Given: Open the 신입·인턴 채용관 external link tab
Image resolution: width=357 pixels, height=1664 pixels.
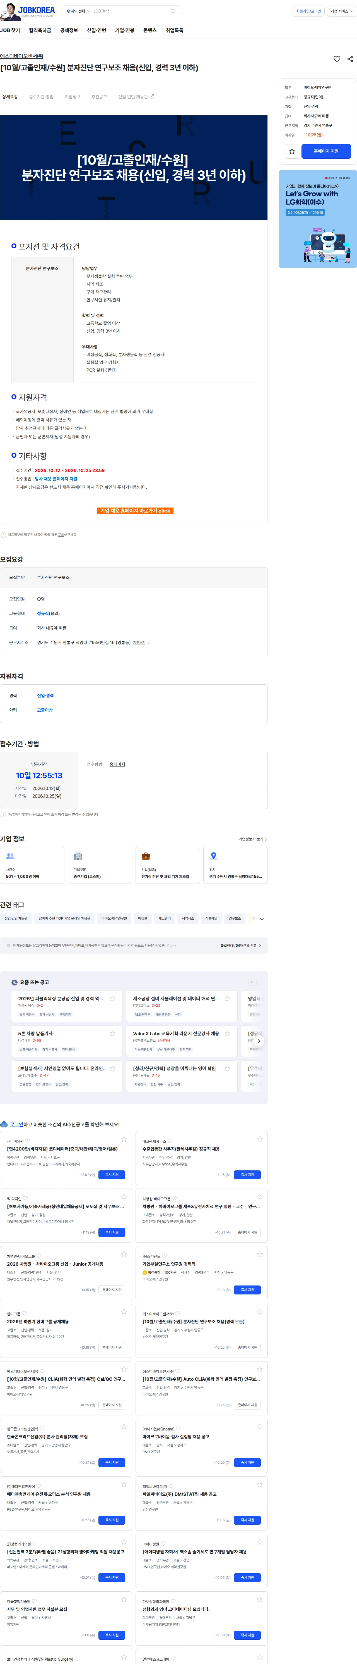Looking at the screenshot, I should (136, 97).
